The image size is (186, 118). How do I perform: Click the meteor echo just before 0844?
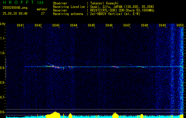[x=71, y=67]
